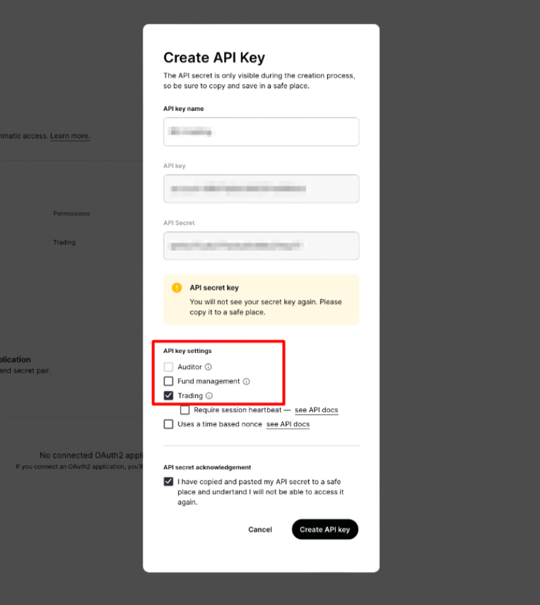Click info icon next to Auditor
This screenshot has height=605, width=540.
coord(208,367)
